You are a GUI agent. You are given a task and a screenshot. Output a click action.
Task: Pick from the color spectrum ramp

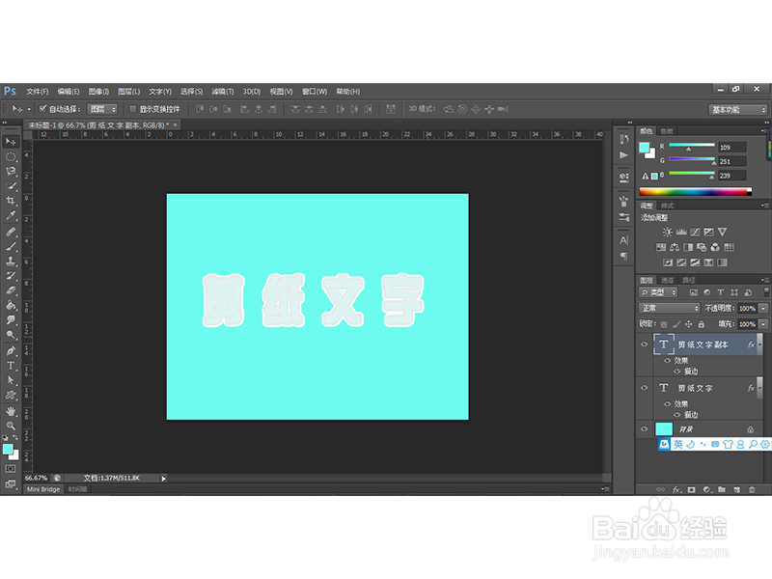[x=695, y=192]
